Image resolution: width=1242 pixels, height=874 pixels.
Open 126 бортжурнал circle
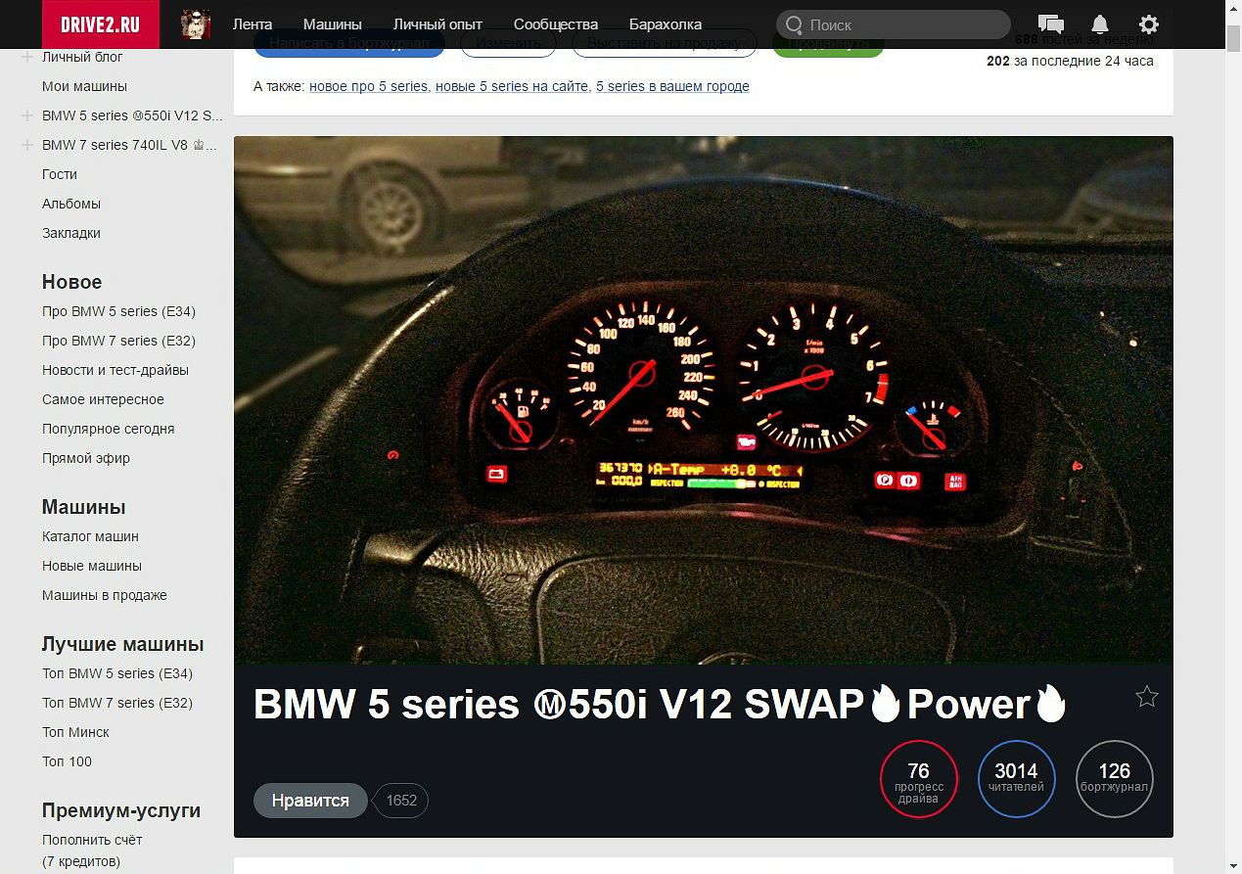[1115, 779]
